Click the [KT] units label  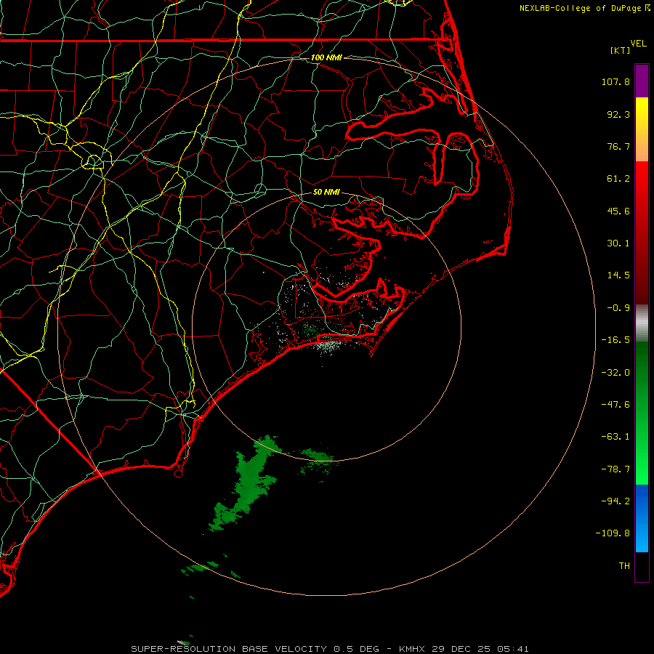621,50
